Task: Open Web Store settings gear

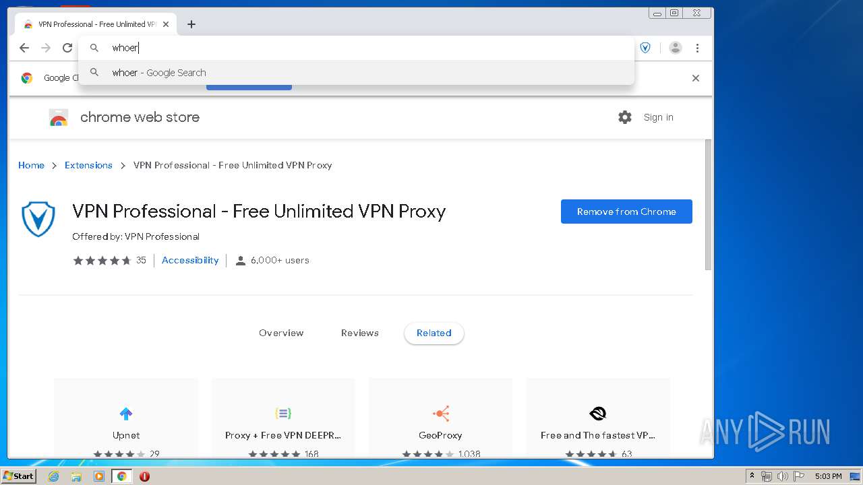Action: pyautogui.click(x=625, y=117)
